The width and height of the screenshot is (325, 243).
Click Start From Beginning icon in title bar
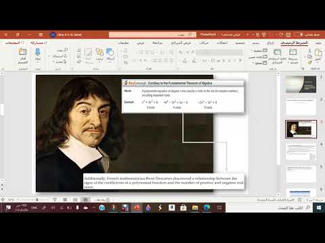[x=264, y=34]
